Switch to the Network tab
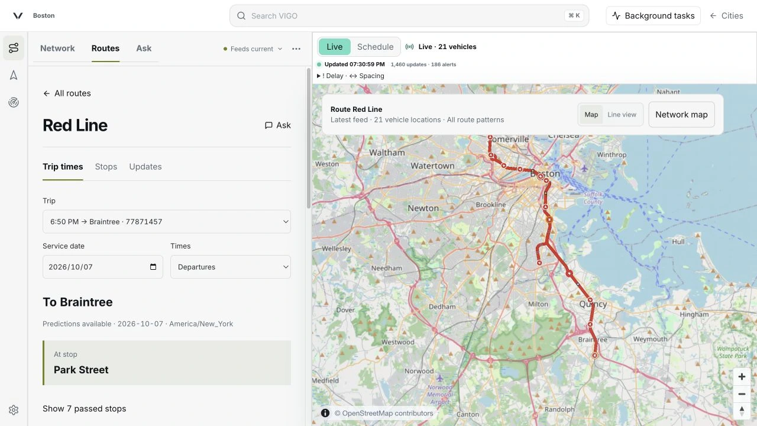The width and height of the screenshot is (757, 426). pos(57,49)
